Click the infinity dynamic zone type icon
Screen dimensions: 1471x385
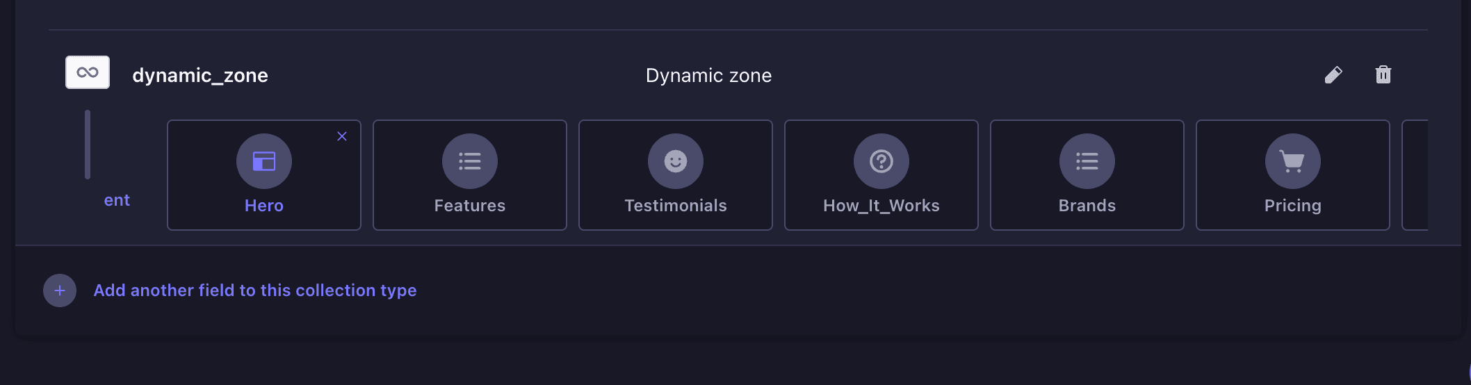(88, 72)
